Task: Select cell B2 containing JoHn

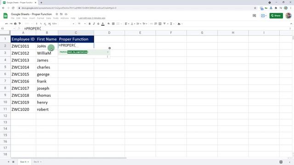Action: [47, 46]
